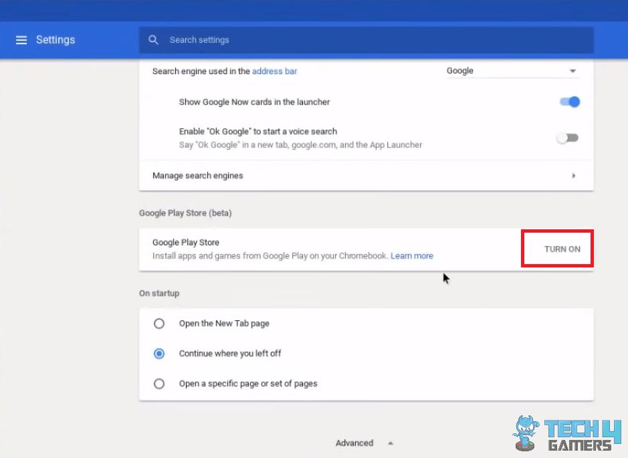Open the hamburger main menu
This screenshot has width=628, height=458.
21,40
